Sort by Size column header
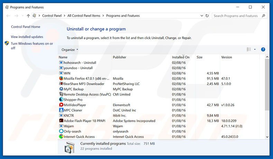The height and width of the screenshot is (159, 273). point(199,57)
